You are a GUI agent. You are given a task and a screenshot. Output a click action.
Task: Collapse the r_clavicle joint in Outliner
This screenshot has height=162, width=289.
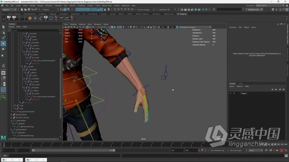click(x=22, y=67)
